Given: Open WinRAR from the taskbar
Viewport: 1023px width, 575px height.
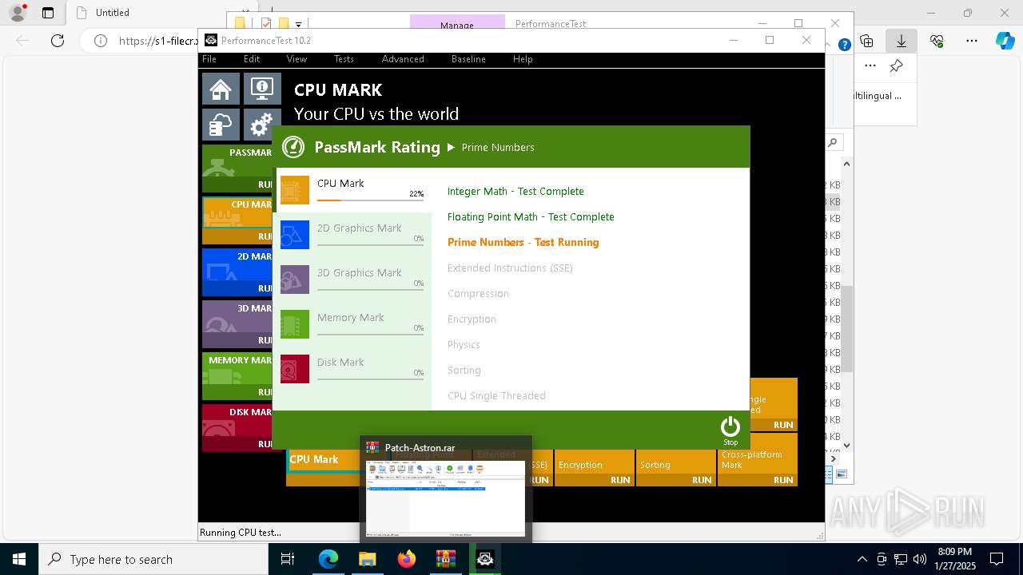Looking at the screenshot, I should tap(446, 559).
